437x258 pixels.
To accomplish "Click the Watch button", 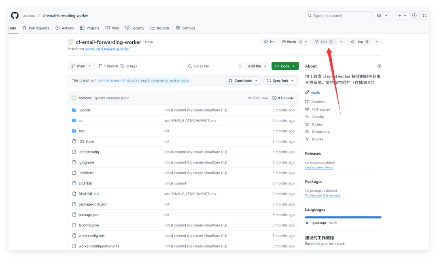I will click(x=291, y=42).
